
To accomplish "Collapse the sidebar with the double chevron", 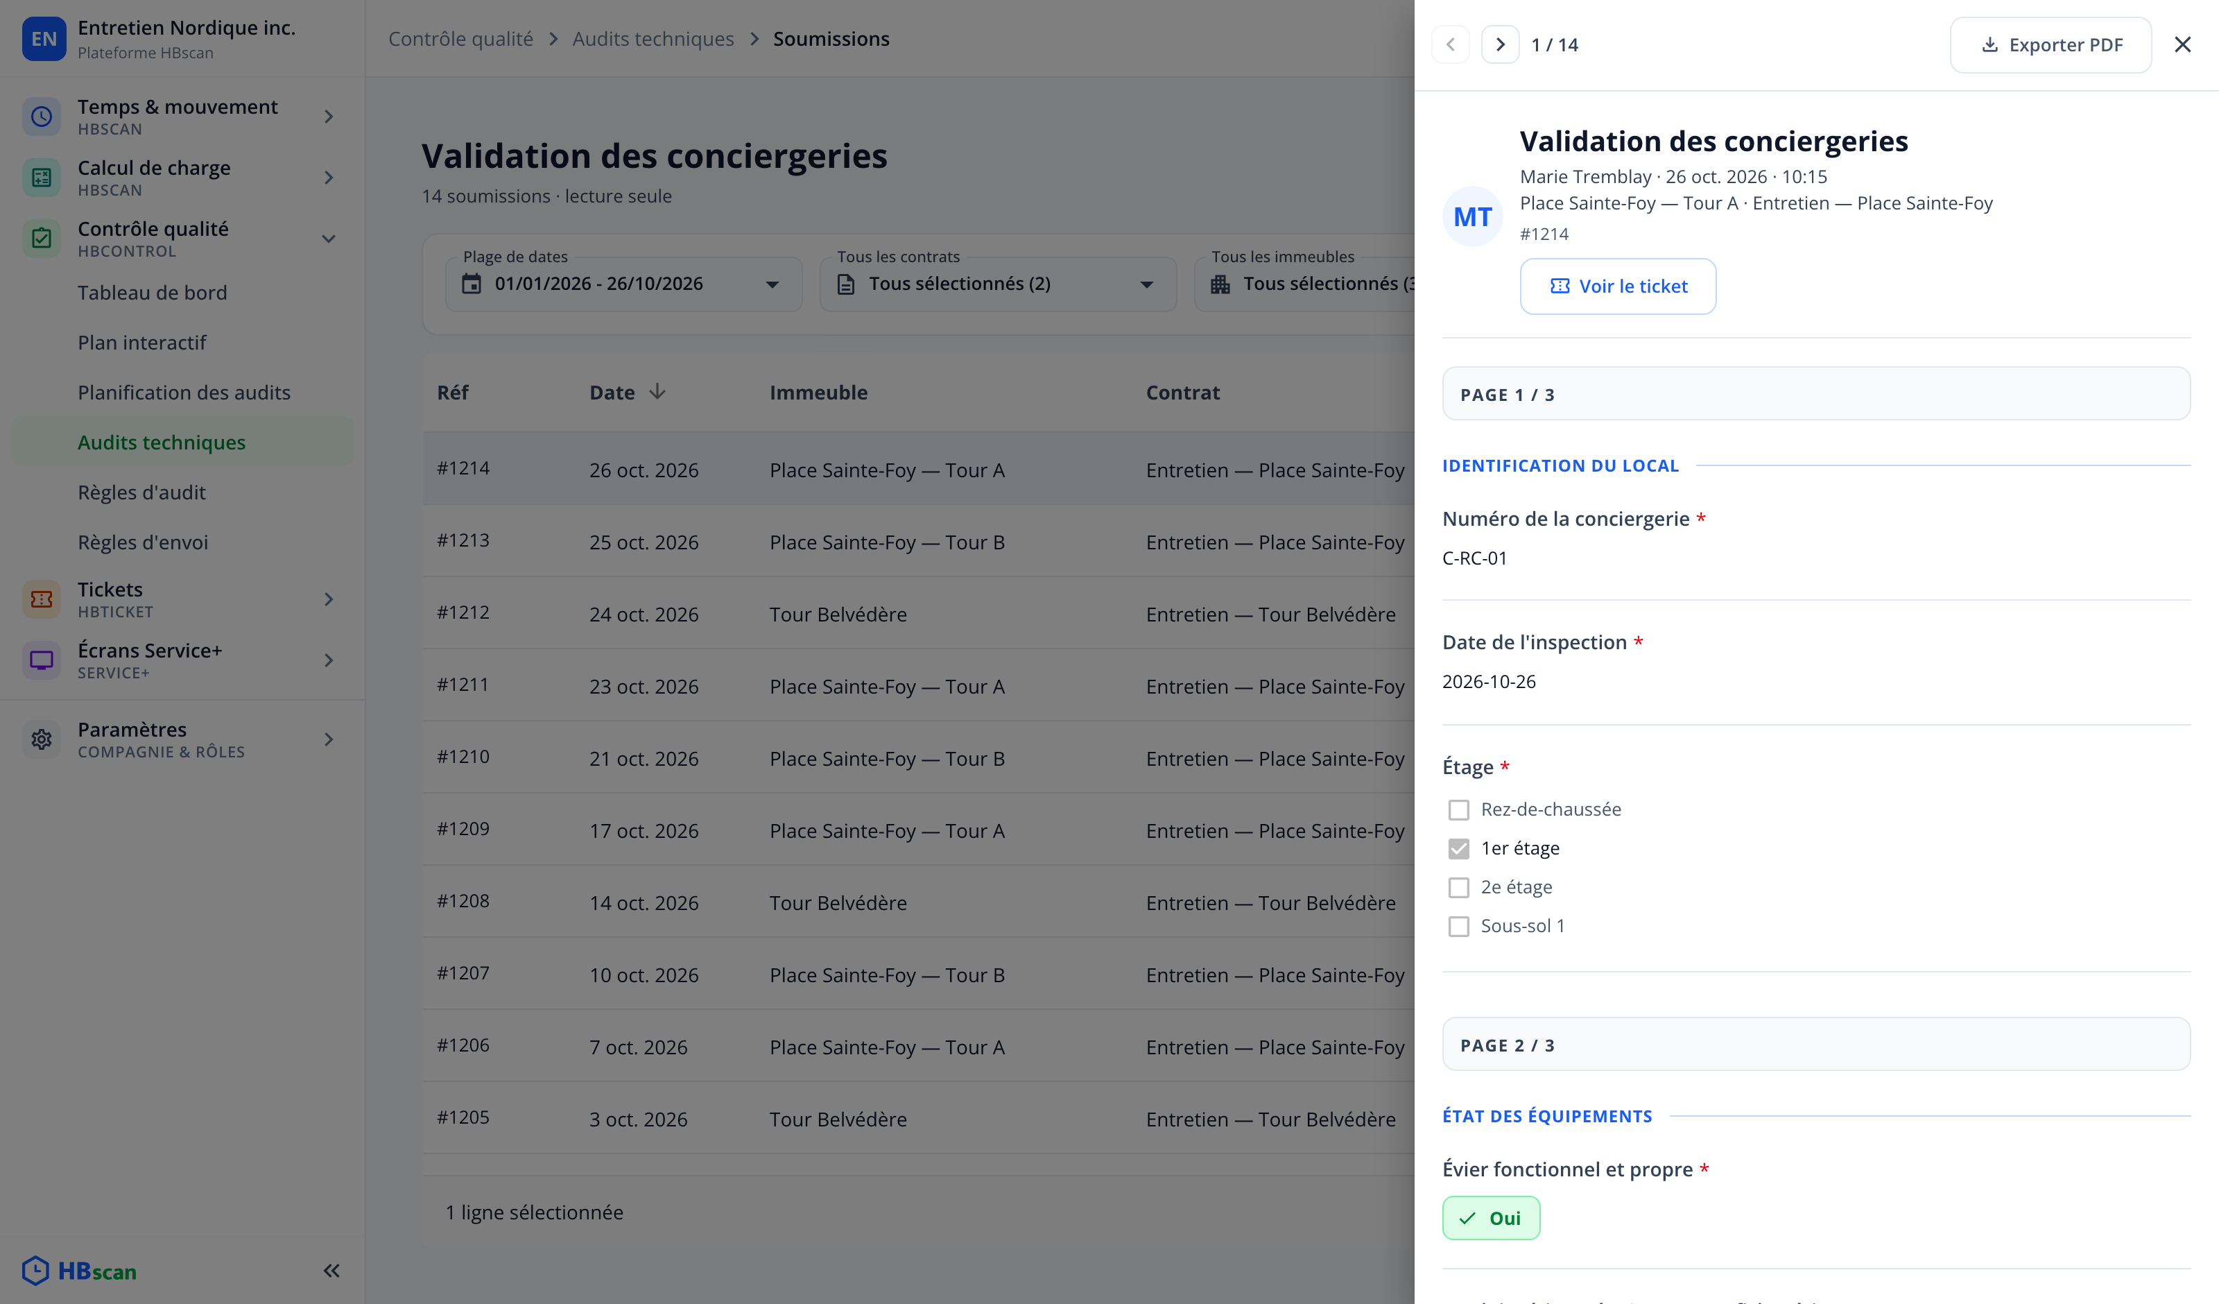I will tap(331, 1271).
